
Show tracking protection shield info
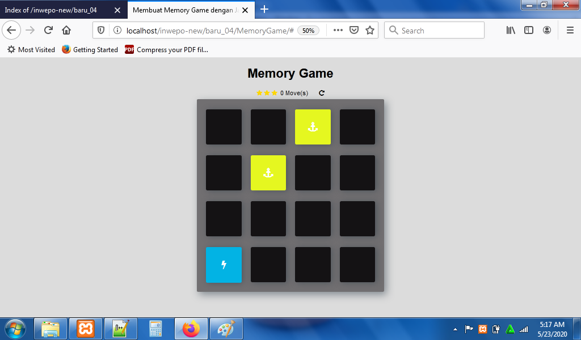pyautogui.click(x=101, y=31)
